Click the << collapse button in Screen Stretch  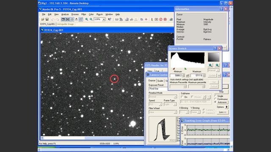click(219, 76)
